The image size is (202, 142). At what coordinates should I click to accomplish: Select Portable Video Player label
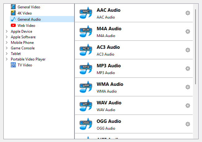click(28, 59)
